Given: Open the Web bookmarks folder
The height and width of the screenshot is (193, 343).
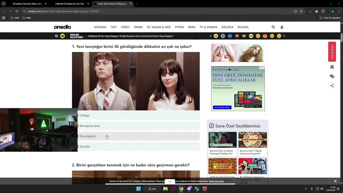Looking at the screenshot, I should 27,18.
